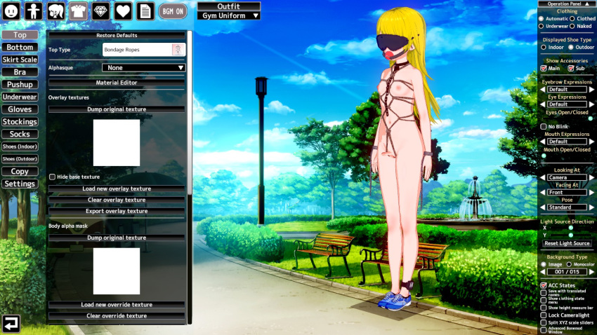Open the Outfit Gym Uniform dropdown
Screen dimensions: 597x335
point(228,15)
